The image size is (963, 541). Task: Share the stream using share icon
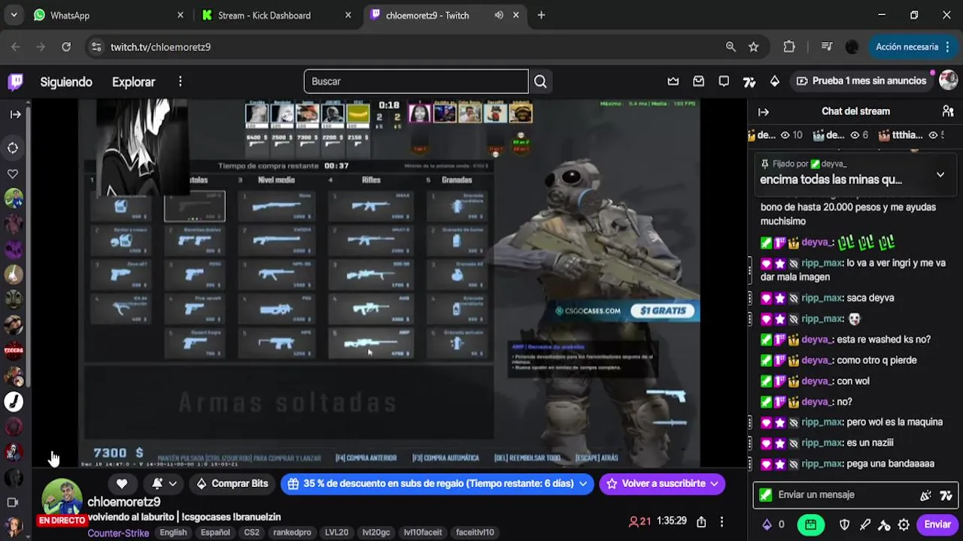701,521
